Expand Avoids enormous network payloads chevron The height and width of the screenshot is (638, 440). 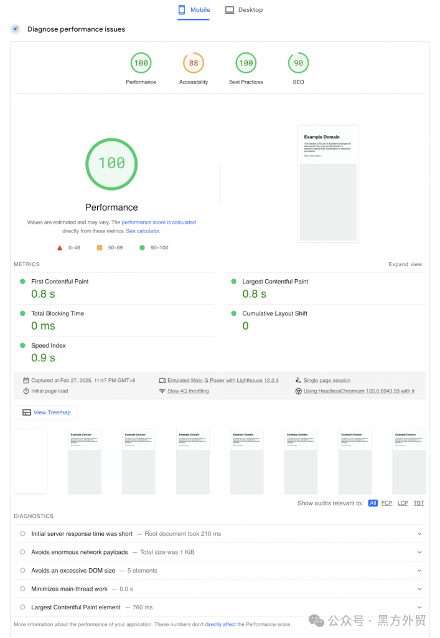tap(419, 552)
